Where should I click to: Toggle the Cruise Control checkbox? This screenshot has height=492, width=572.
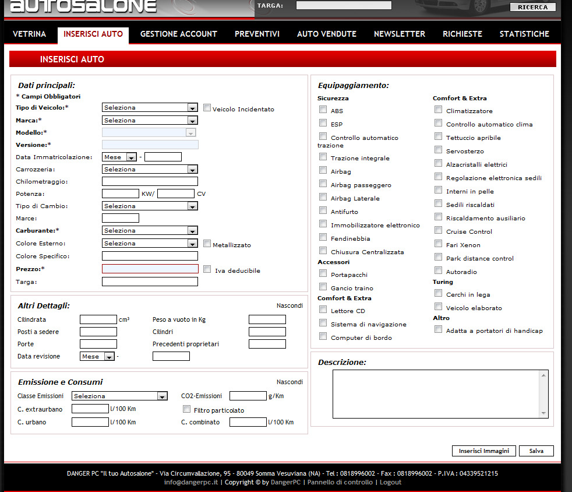point(439,230)
